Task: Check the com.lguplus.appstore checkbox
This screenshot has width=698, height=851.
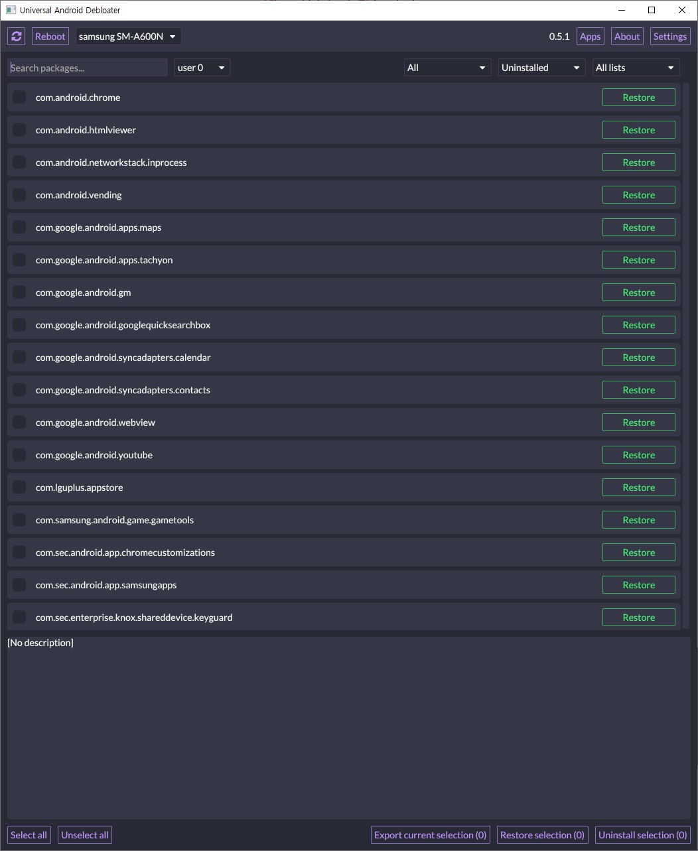Action: coord(19,488)
